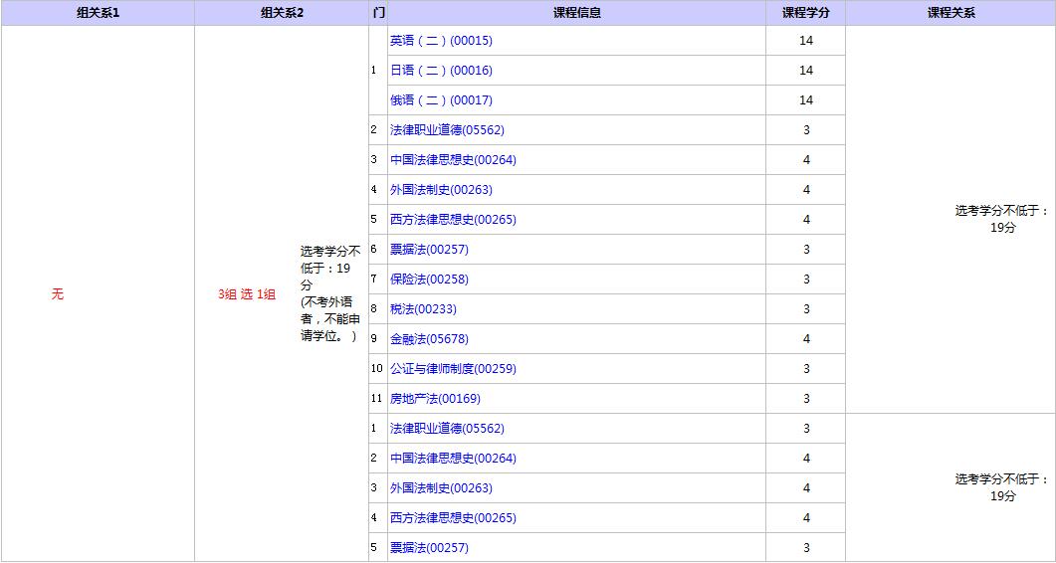Click 西方法律思想史(00265) in row numbered 5
1056x563 pixels.
[453, 220]
